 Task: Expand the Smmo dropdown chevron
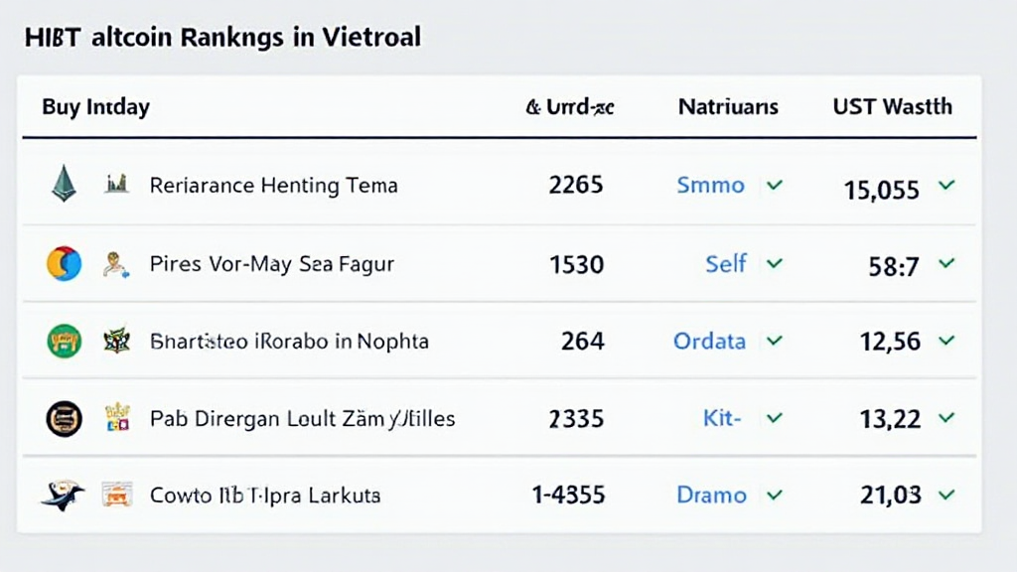(x=775, y=185)
